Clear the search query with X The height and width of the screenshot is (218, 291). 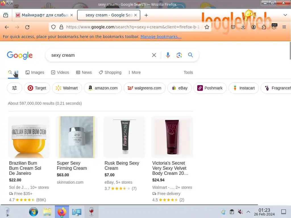(154, 55)
